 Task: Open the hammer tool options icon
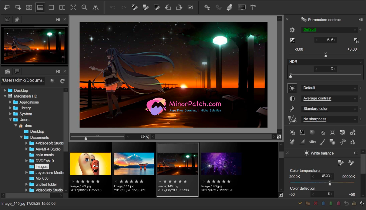[x=253, y=8]
